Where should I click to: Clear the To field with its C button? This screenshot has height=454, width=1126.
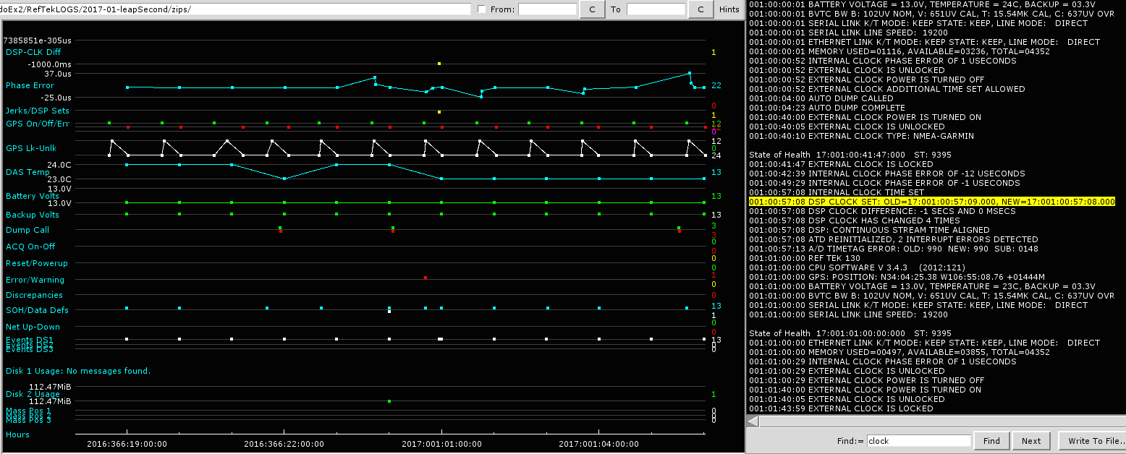(700, 9)
